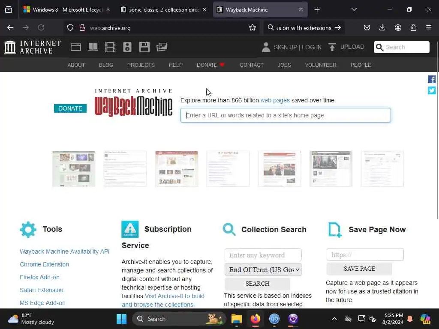Share page on Facebook
Screen dimensions: 439x329
coord(431,79)
